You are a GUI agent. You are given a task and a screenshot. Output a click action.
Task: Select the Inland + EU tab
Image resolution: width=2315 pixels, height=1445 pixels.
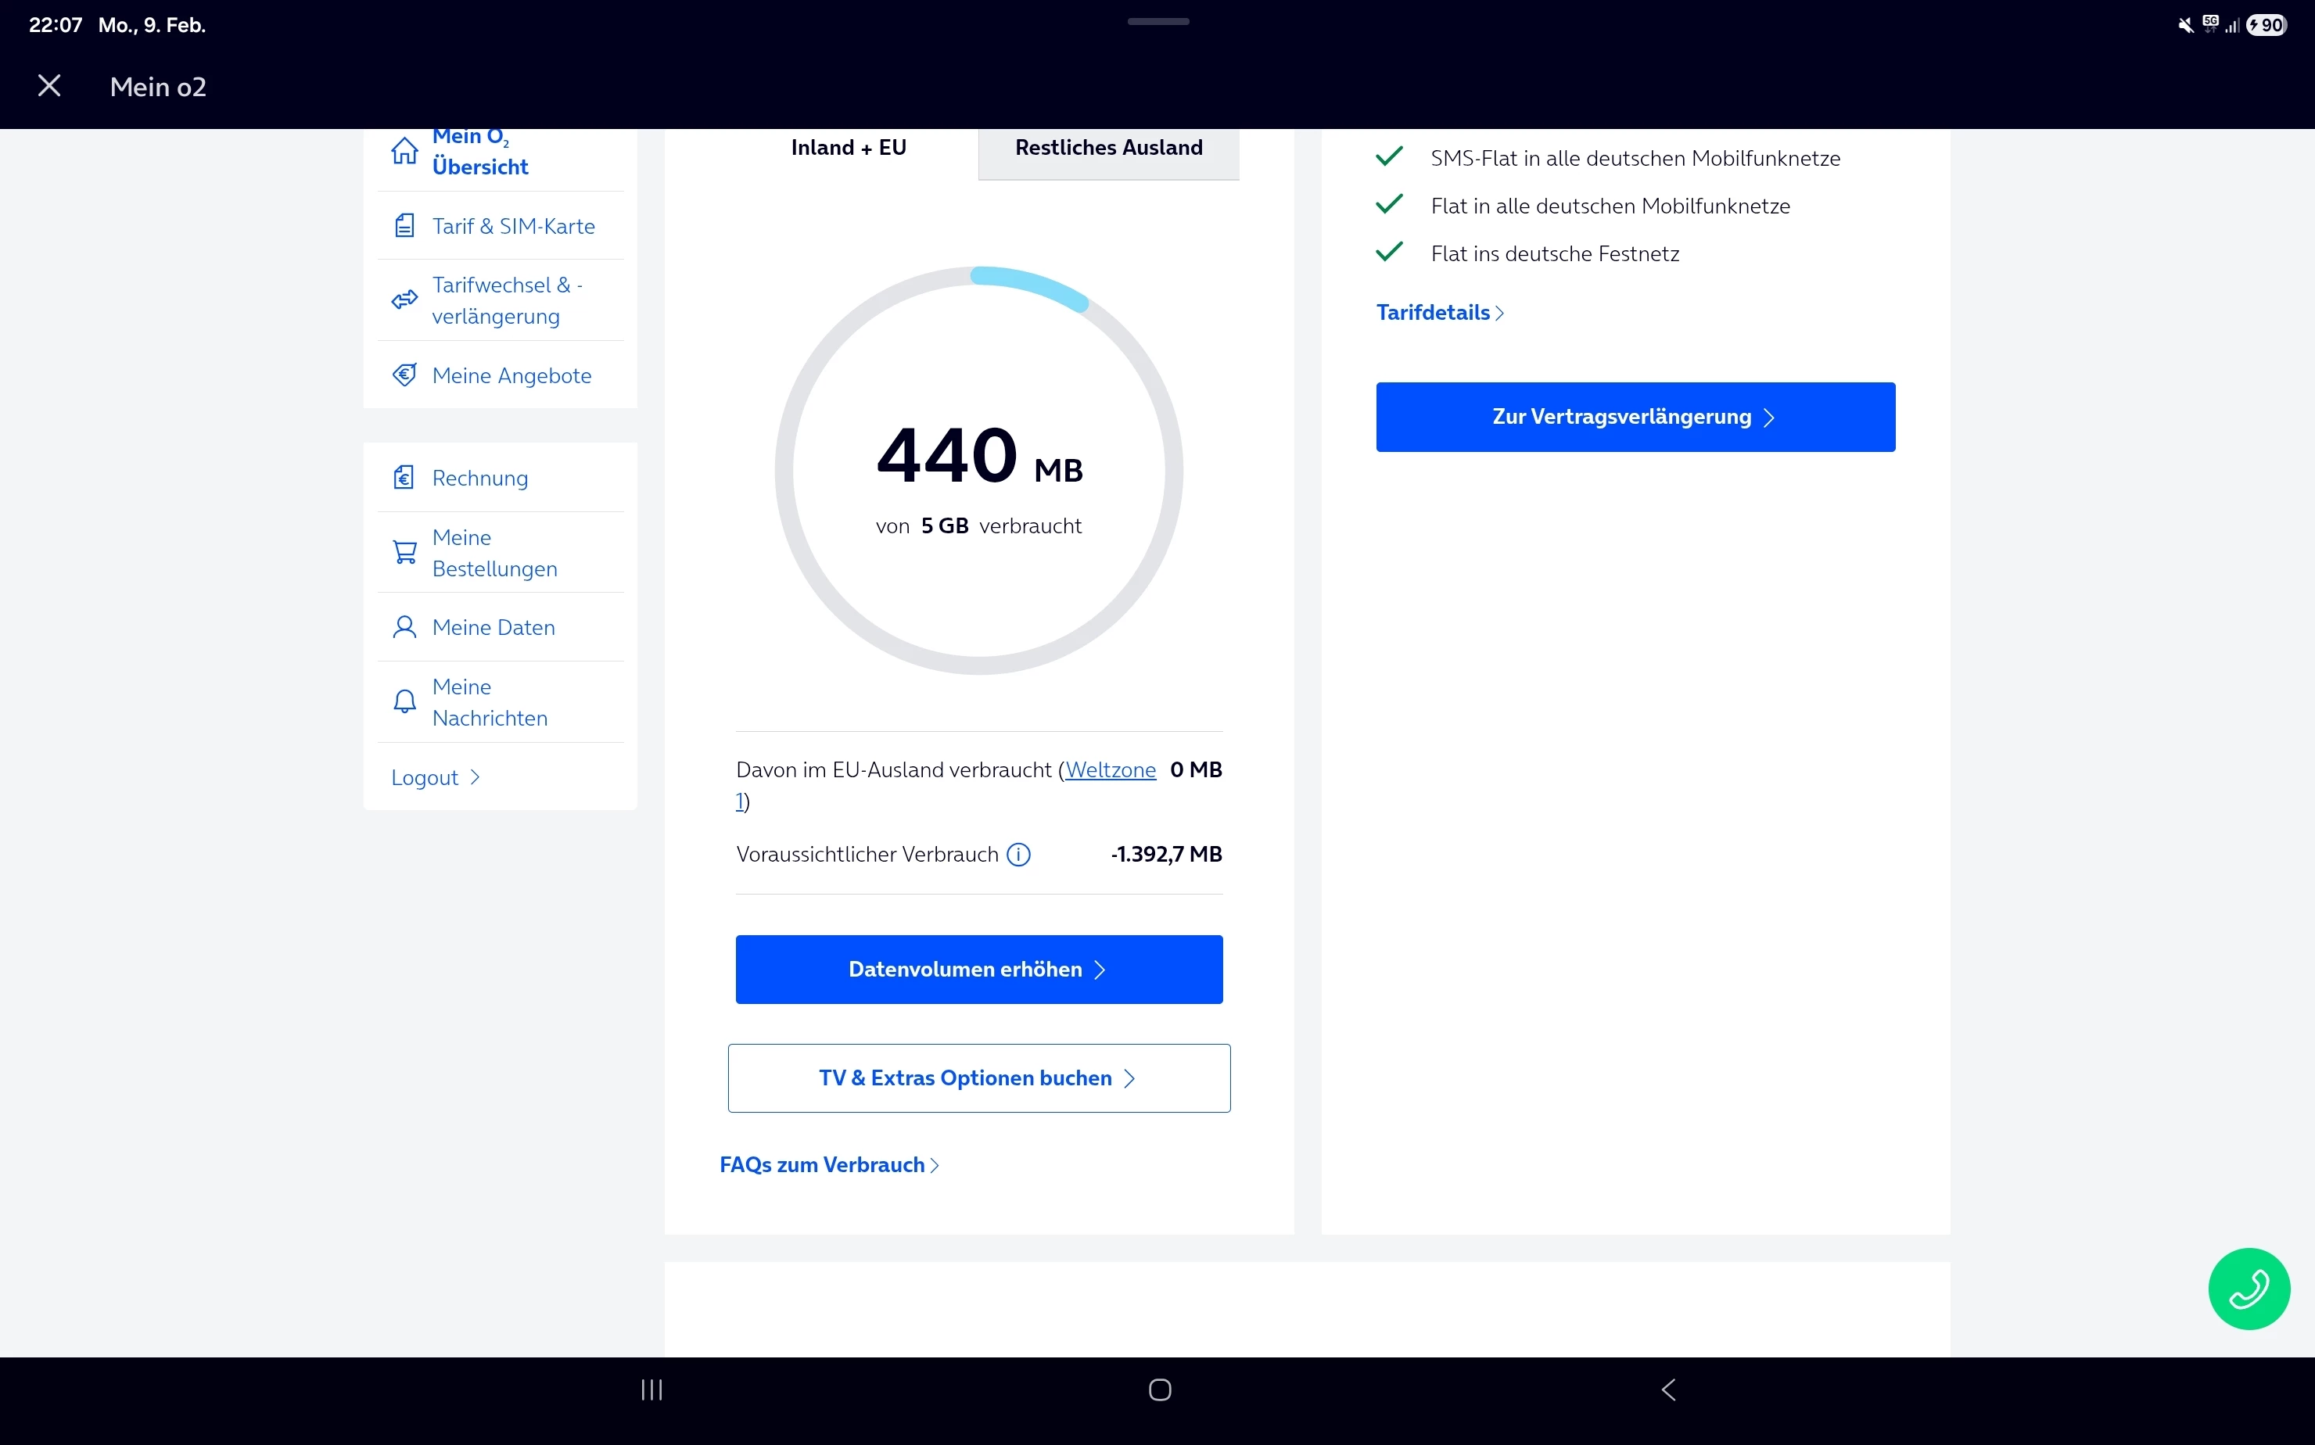click(x=848, y=148)
